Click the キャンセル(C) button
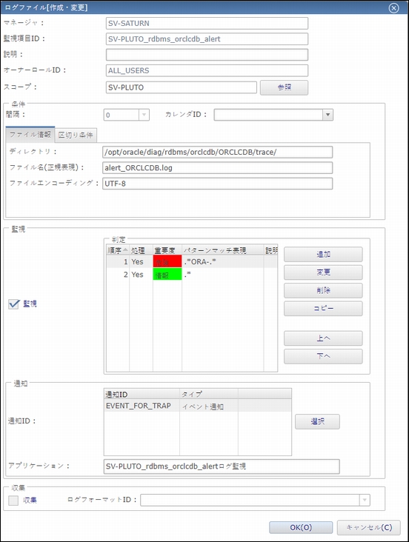Viewport: 409px width, 542px height. pyautogui.click(x=369, y=527)
